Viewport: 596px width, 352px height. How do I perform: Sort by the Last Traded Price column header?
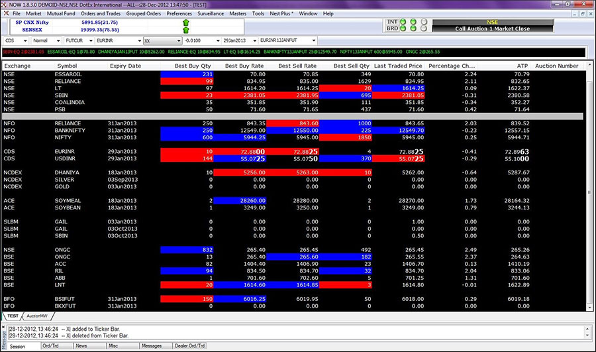tap(398, 66)
